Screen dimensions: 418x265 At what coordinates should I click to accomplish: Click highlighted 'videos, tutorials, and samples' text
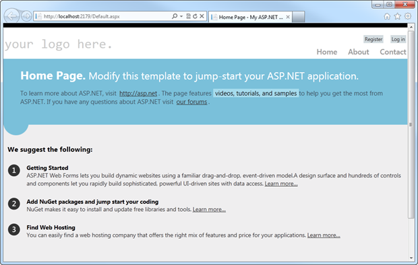pyautogui.click(x=256, y=93)
